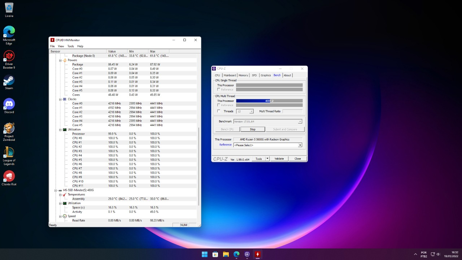Switch to Microsoft Edge on the taskbar
This screenshot has width=462, height=260.
point(236,254)
